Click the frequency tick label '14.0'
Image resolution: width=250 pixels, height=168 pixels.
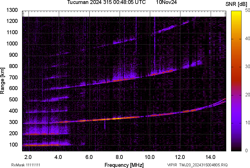(x=210, y=157)
